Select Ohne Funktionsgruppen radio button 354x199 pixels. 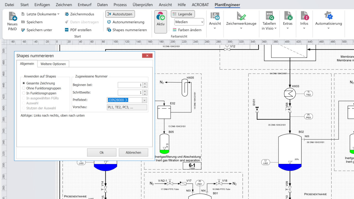coord(24,88)
